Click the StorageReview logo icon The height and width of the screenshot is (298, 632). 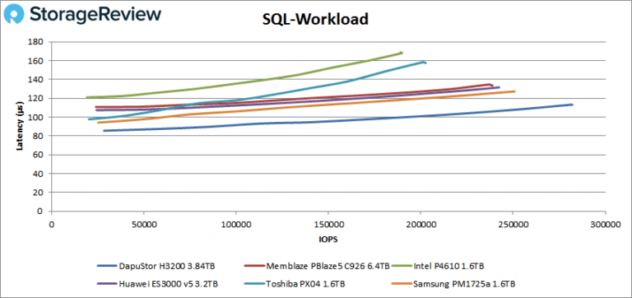[x=14, y=14]
